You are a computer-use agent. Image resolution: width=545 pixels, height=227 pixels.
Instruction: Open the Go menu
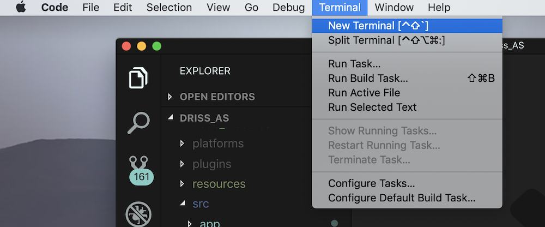251,7
